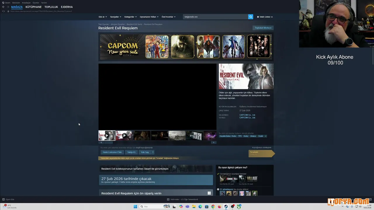Open the İndirmeler downloads status
The image size is (374, 210).
[x=182, y=199]
